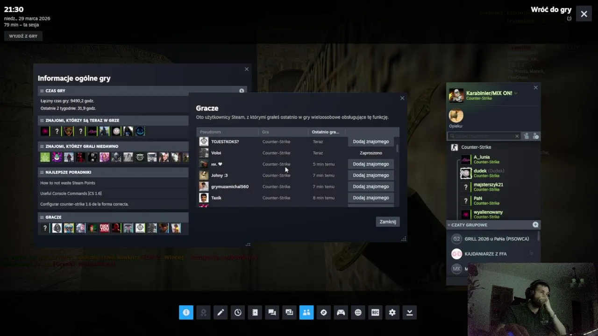
Task: Open the controller settings icon
Action: [341, 312]
